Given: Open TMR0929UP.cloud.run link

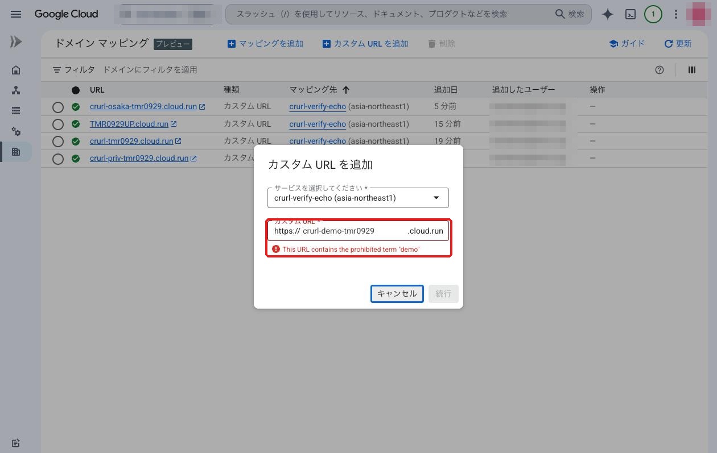Looking at the screenshot, I should (x=129, y=124).
